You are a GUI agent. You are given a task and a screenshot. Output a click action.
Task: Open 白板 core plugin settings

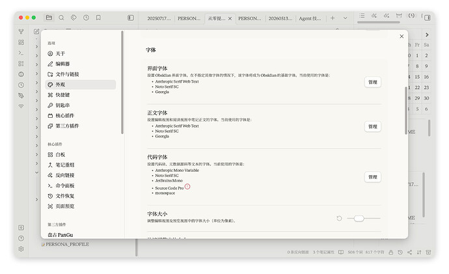pyautogui.click(x=81, y=155)
